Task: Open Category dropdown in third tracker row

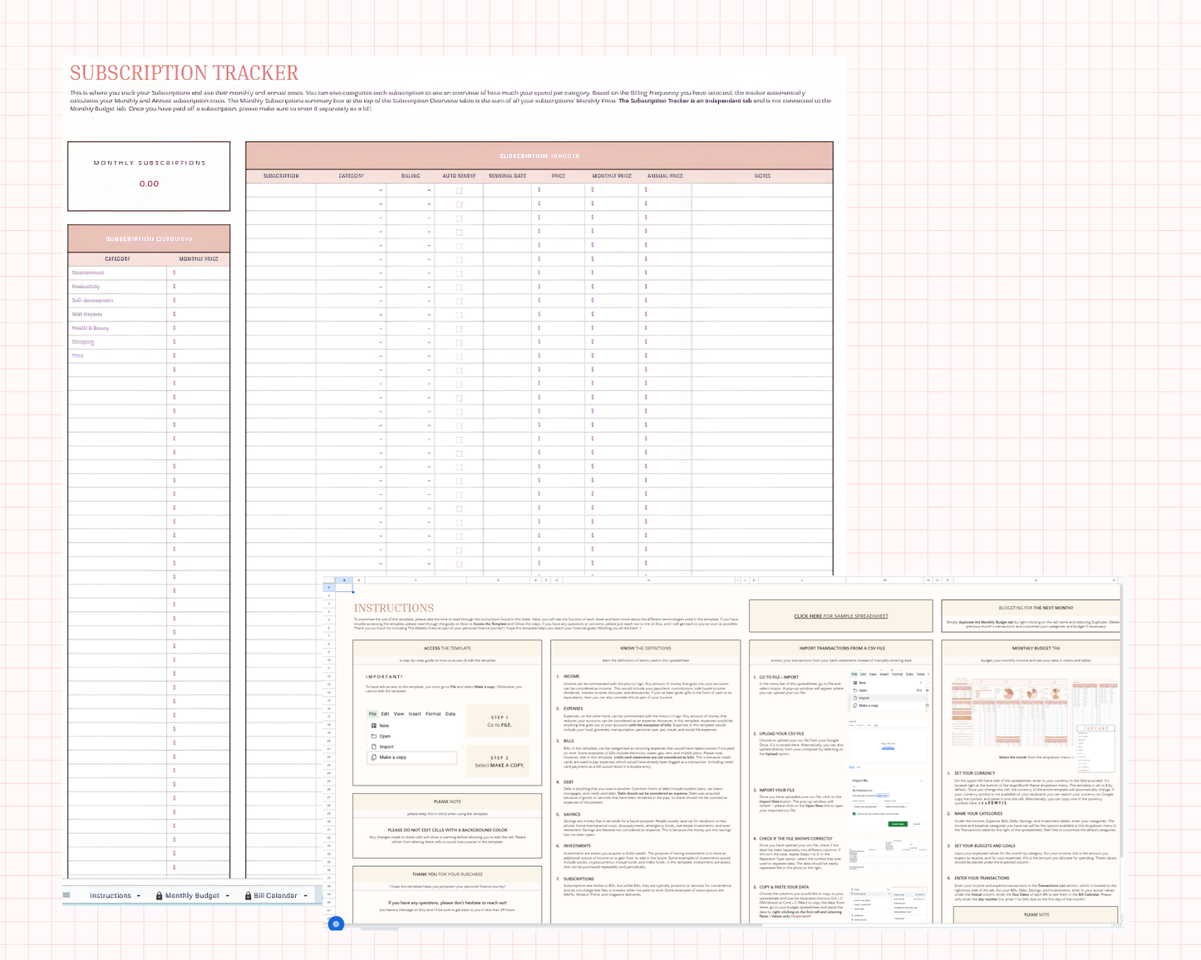Action: pos(381,218)
